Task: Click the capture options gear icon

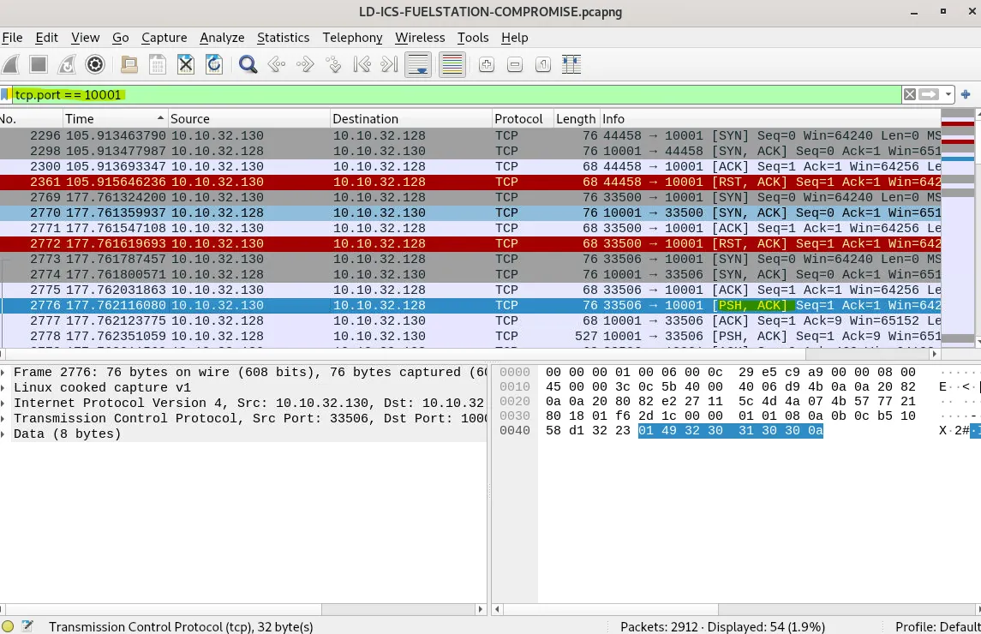Action: point(95,64)
